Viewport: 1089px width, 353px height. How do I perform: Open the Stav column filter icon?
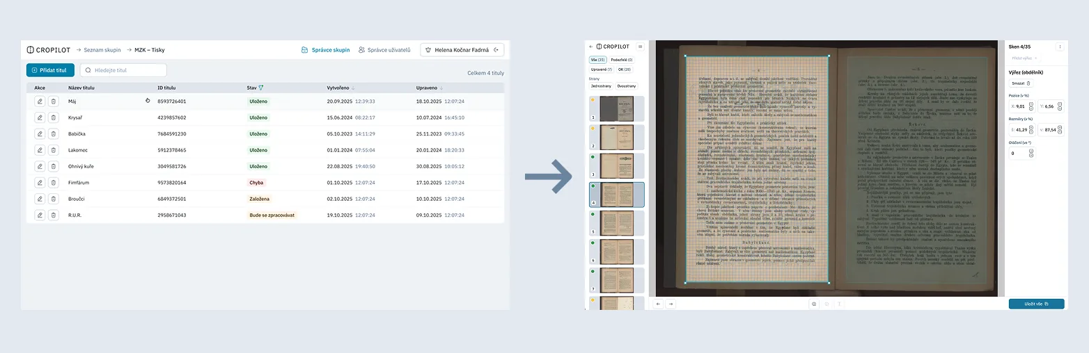261,88
